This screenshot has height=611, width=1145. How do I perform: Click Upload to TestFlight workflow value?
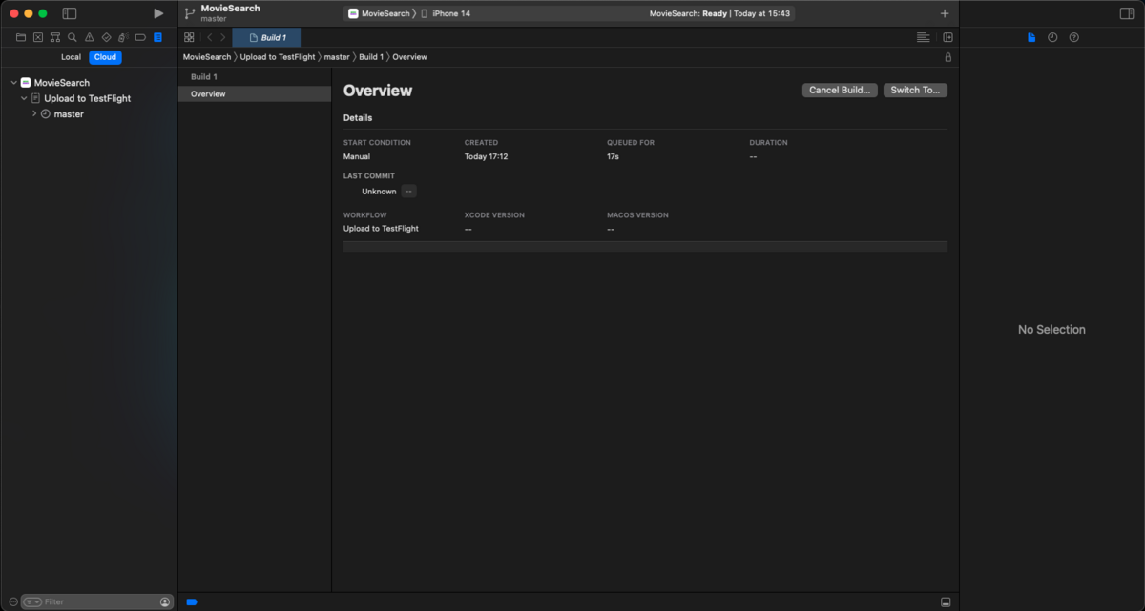[x=381, y=229]
